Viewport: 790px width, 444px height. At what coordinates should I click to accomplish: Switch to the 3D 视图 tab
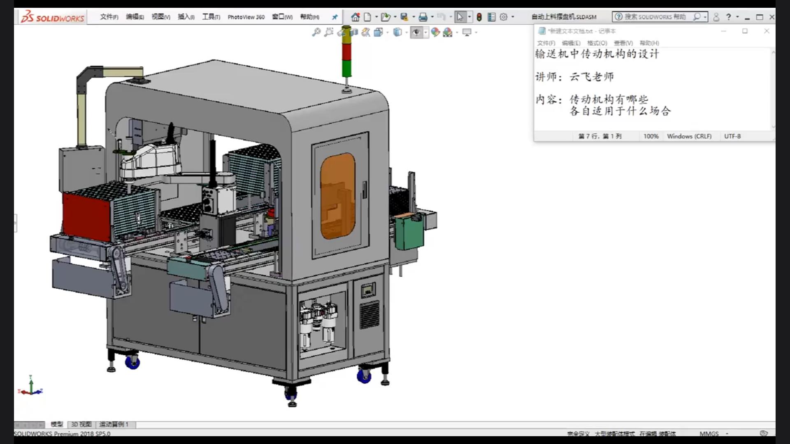(x=81, y=424)
